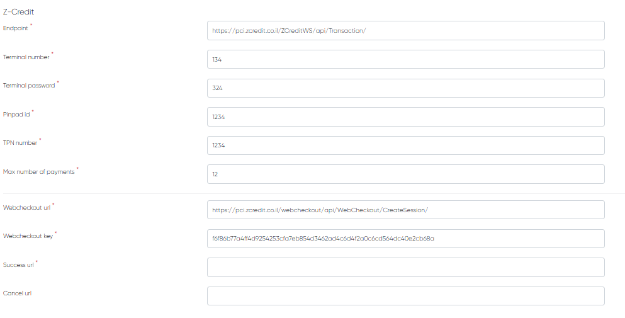This screenshot has height=318, width=625.
Task: Focus the Terminal number input field
Action: coord(405,59)
